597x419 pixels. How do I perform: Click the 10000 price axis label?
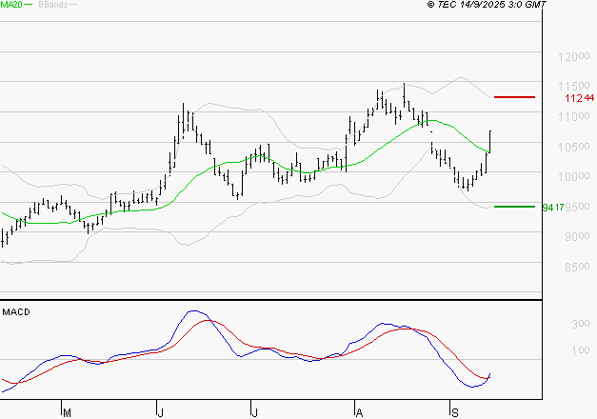pyautogui.click(x=574, y=177)
